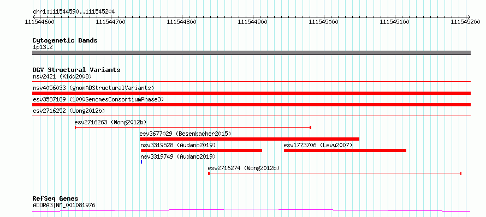This screenshot has height=217, width=486.
Task: Select the esv1773706 red variant bar
Action: point(345,150)
